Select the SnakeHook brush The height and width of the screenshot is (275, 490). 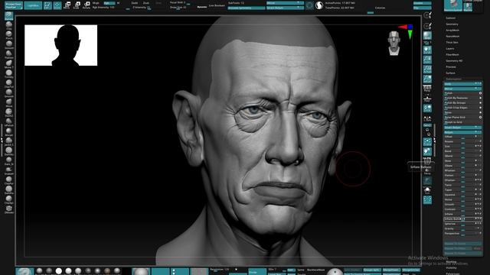8,170
